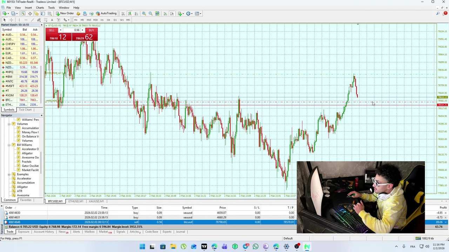Switch to Favorites tab in Navigator
449x252 pixels.
[x=26, y=200]
